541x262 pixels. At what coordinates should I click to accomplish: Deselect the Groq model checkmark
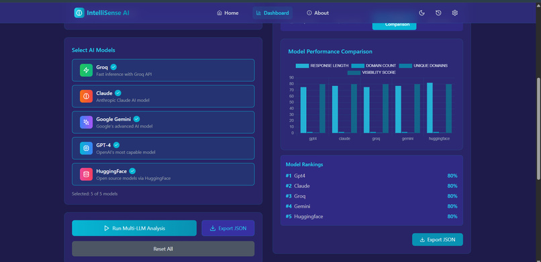[x=113, y=67]
